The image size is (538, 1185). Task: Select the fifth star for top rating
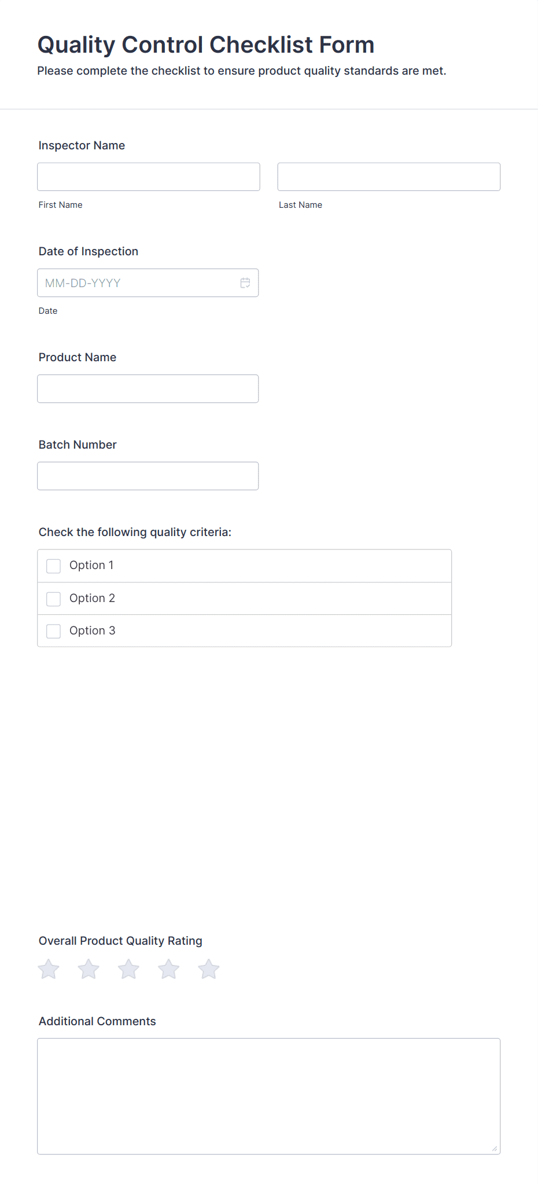pyautogui.click(x=208, y=968)
